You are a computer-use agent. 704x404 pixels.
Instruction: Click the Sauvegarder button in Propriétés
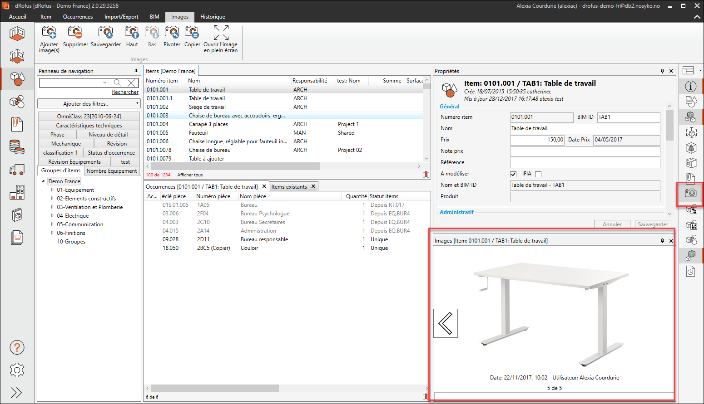click(653, 224)
